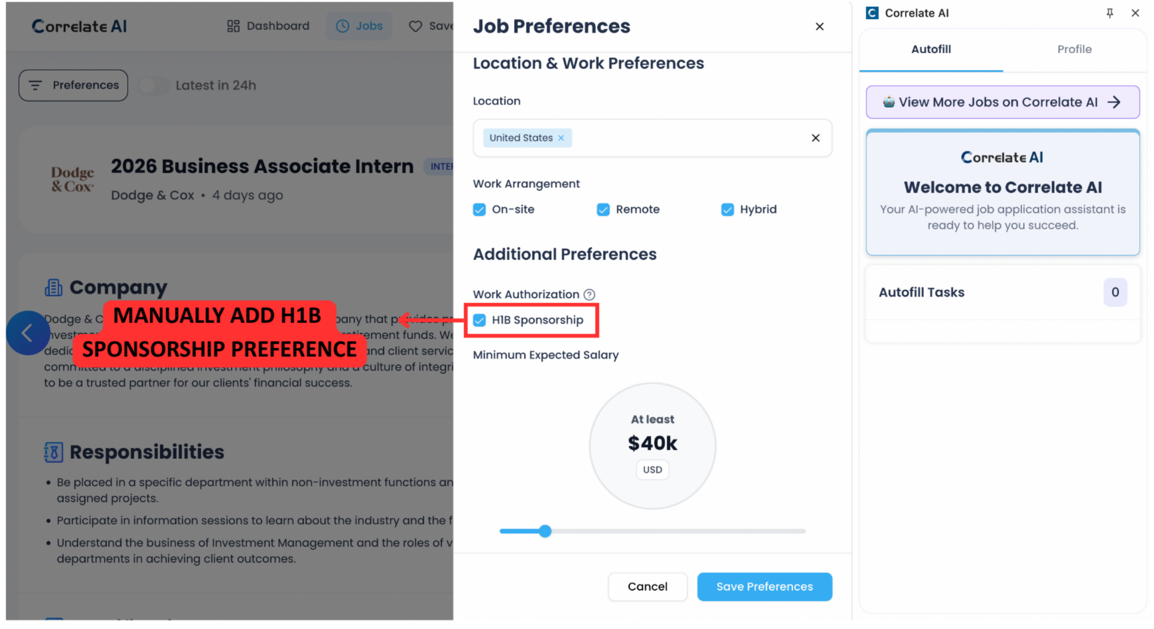
Task: Select the Autofill tab
Action: coord(931,49)
